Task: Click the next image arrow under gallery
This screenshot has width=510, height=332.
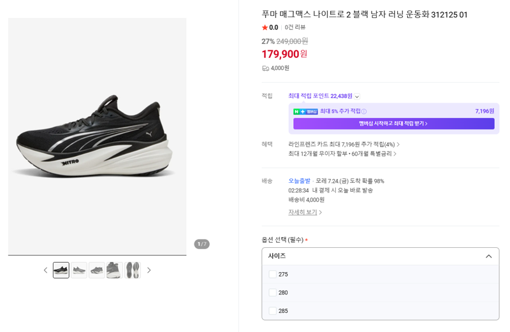Action: (149, 270)
